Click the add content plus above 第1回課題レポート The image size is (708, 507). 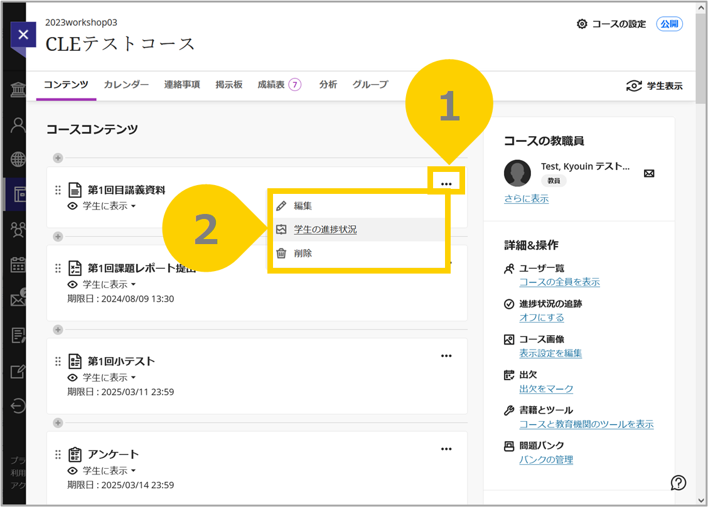tap(58, 237)
